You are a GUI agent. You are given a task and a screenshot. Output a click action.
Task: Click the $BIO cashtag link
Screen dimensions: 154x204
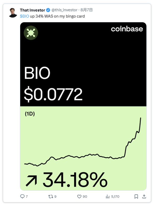(x=24, y=16)
